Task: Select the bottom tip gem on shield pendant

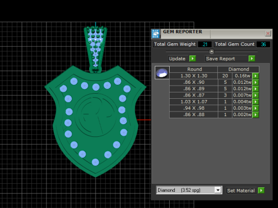Action: (x=96, y=162)
